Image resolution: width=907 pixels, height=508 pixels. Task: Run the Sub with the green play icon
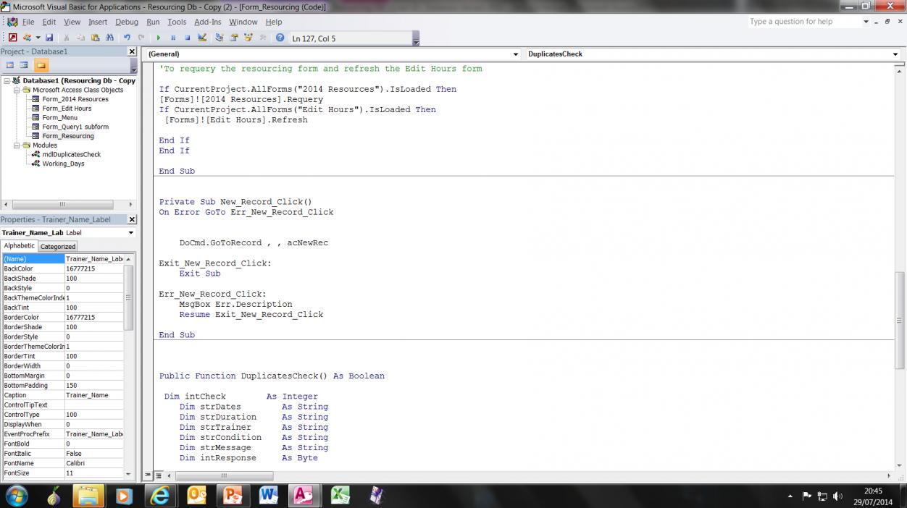point(159,38)
